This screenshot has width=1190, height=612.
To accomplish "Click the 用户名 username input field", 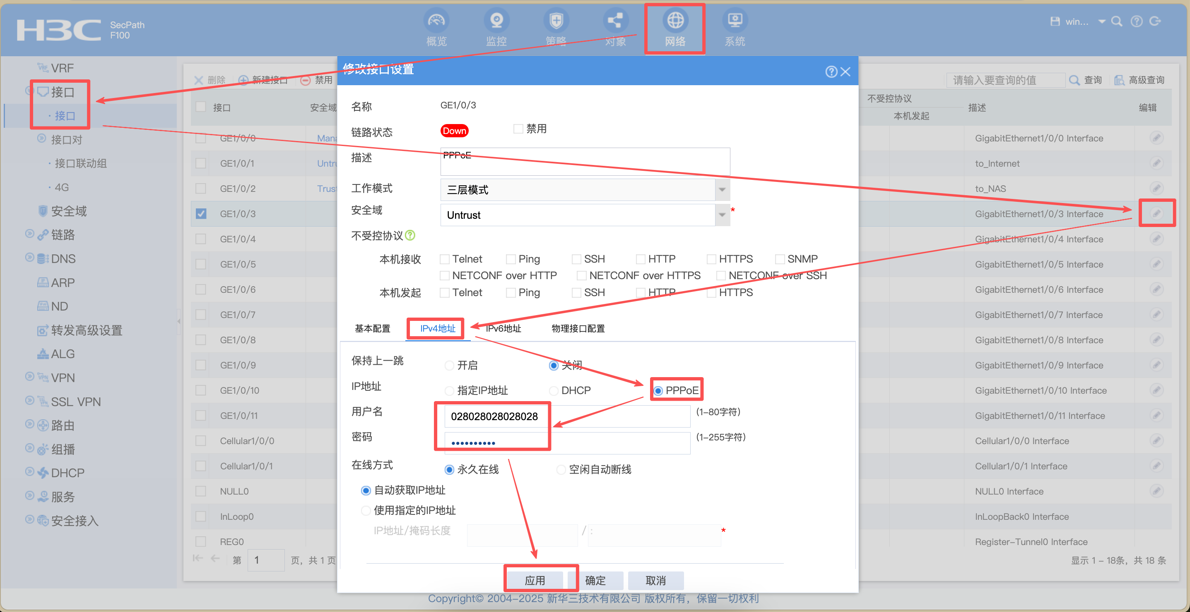I will [x=567, y=416].
